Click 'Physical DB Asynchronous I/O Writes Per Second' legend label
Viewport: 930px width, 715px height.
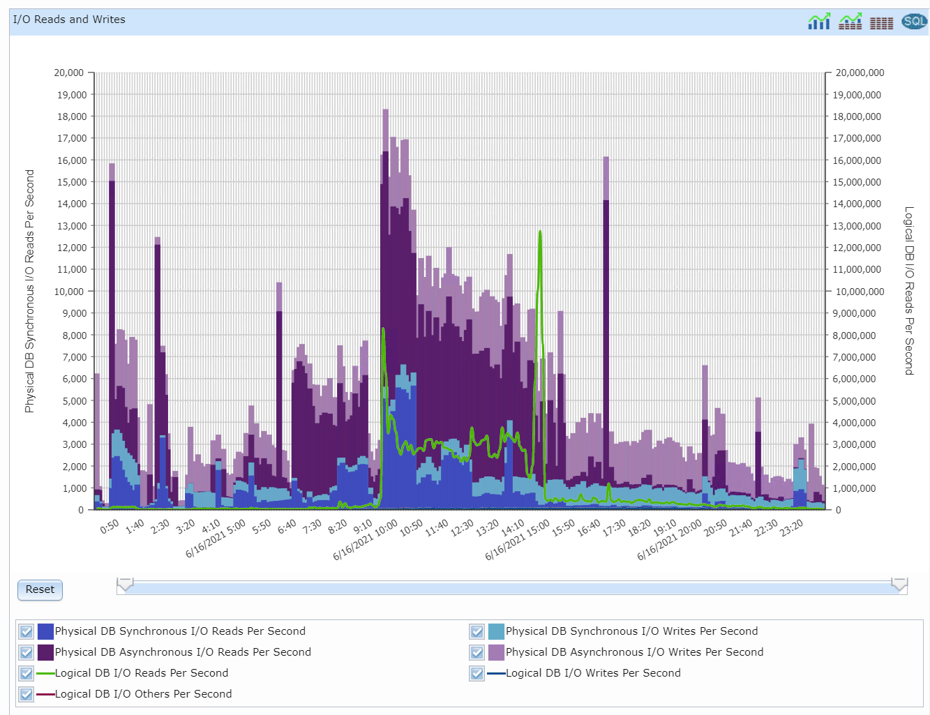pyautogui.click(x=635, y=652)
